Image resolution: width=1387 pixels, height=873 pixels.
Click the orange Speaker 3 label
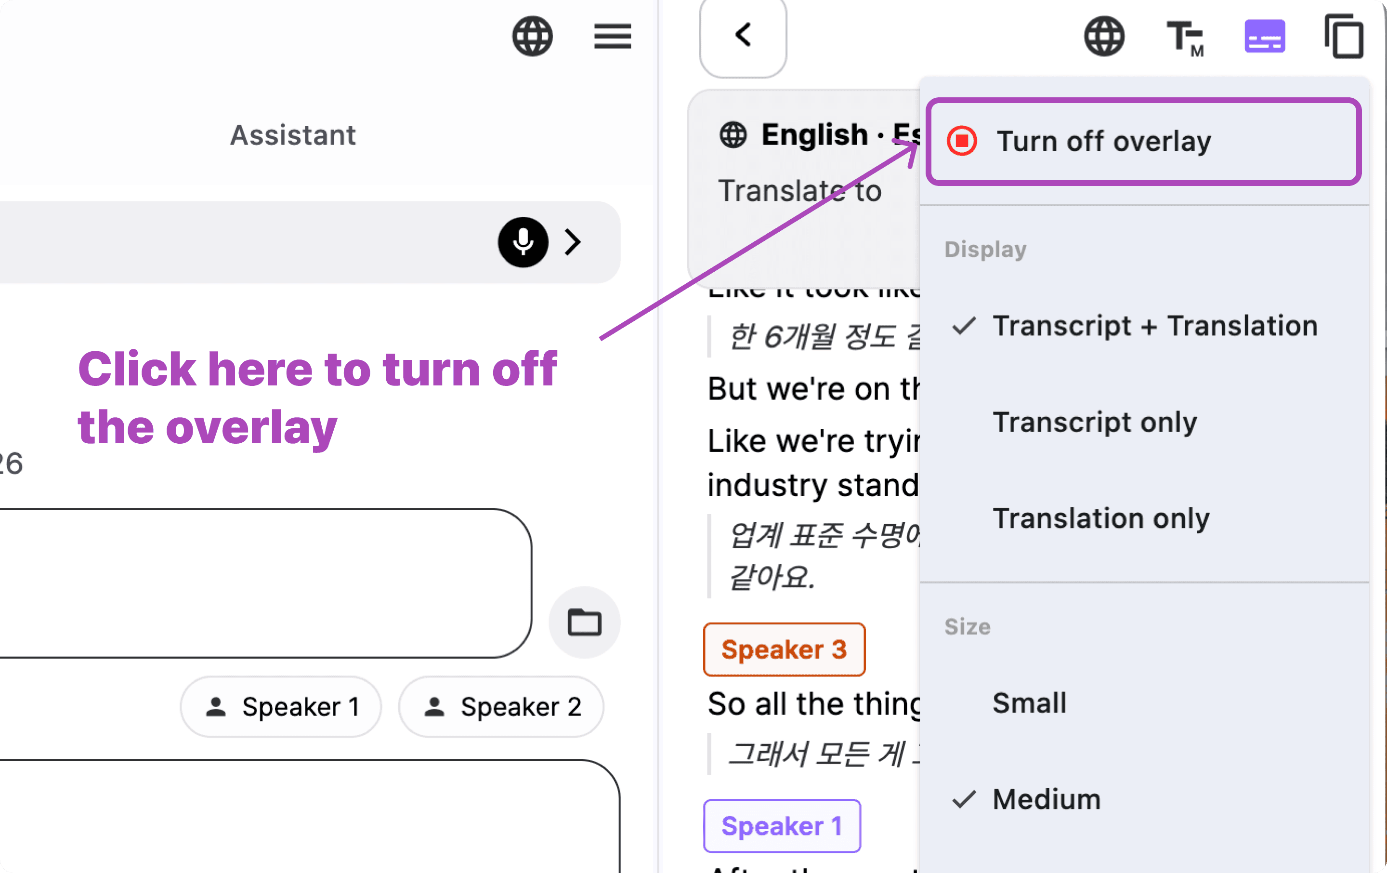click(784, 649)
